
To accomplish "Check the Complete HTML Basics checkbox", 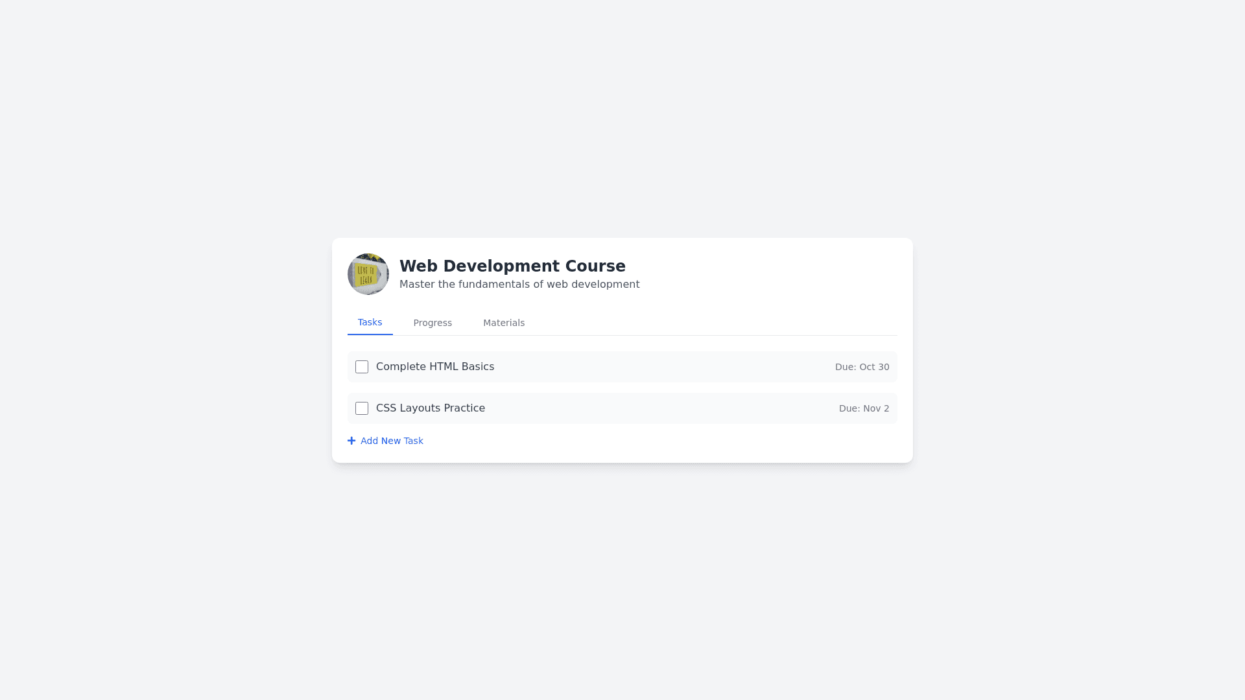I will [x=362, y=367].
